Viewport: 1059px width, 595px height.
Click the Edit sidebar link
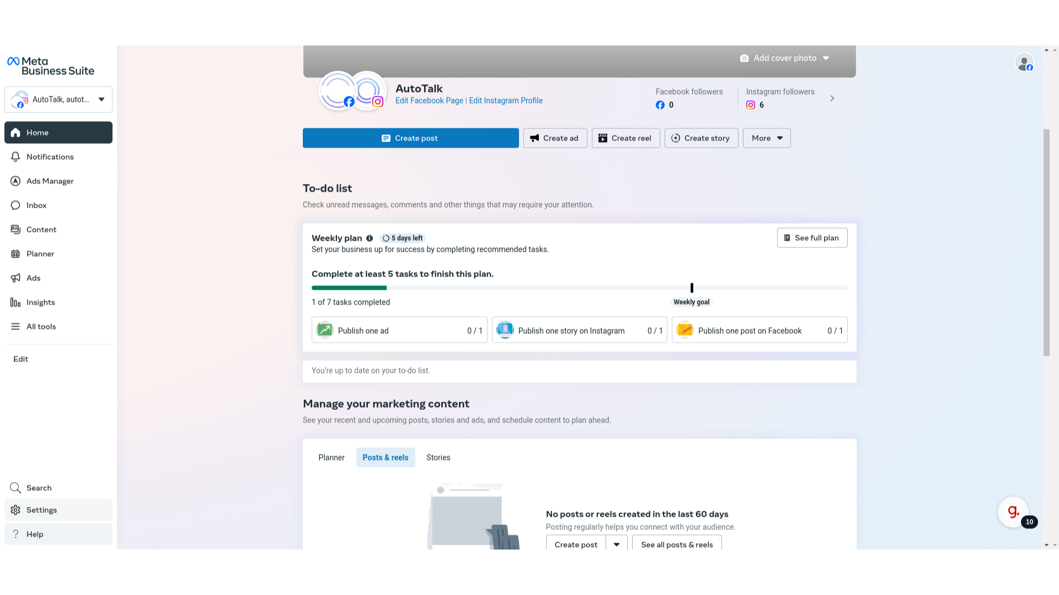click(x=20, y=359)
